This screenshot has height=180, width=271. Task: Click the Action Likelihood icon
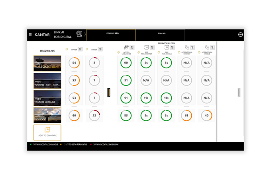[x=126, y=47]
